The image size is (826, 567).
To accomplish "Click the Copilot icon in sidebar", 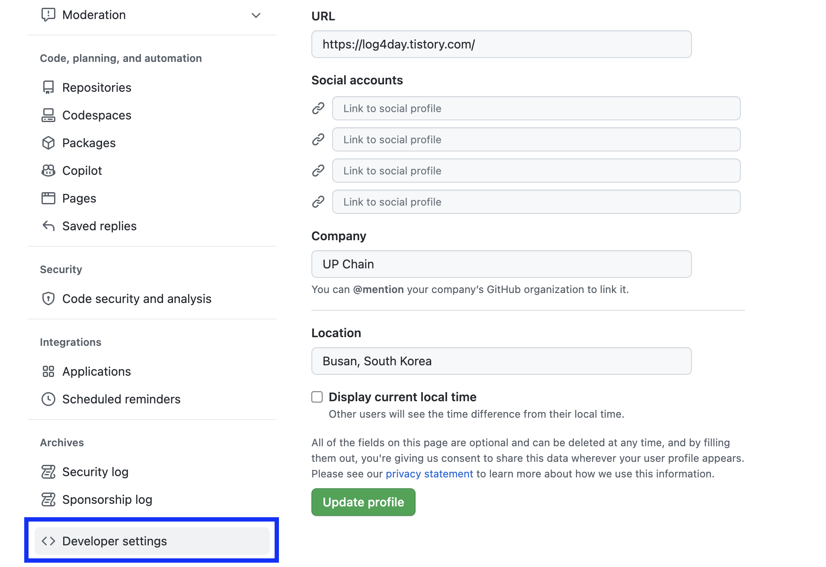I will pyautogui.click(x=48, y=171).
